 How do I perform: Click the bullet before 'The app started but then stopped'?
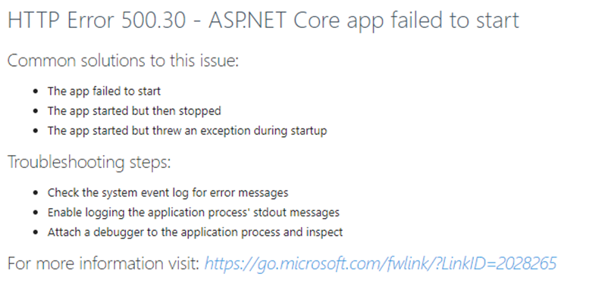(36, 111)
